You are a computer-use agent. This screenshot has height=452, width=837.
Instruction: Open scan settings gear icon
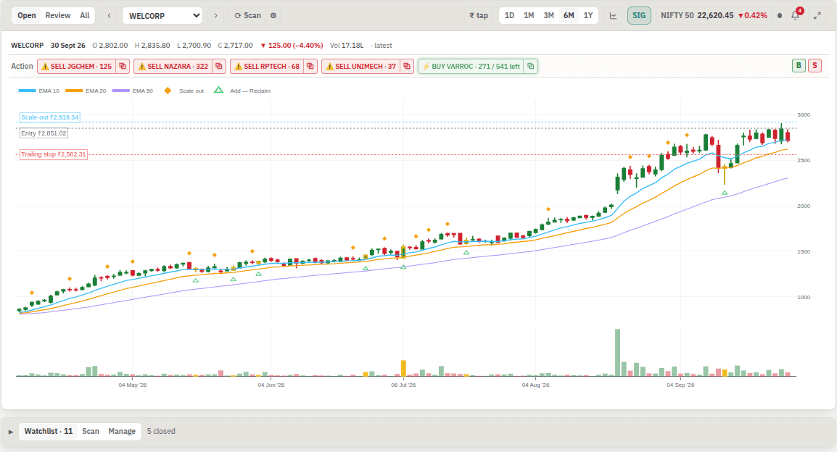coord(273,15)
